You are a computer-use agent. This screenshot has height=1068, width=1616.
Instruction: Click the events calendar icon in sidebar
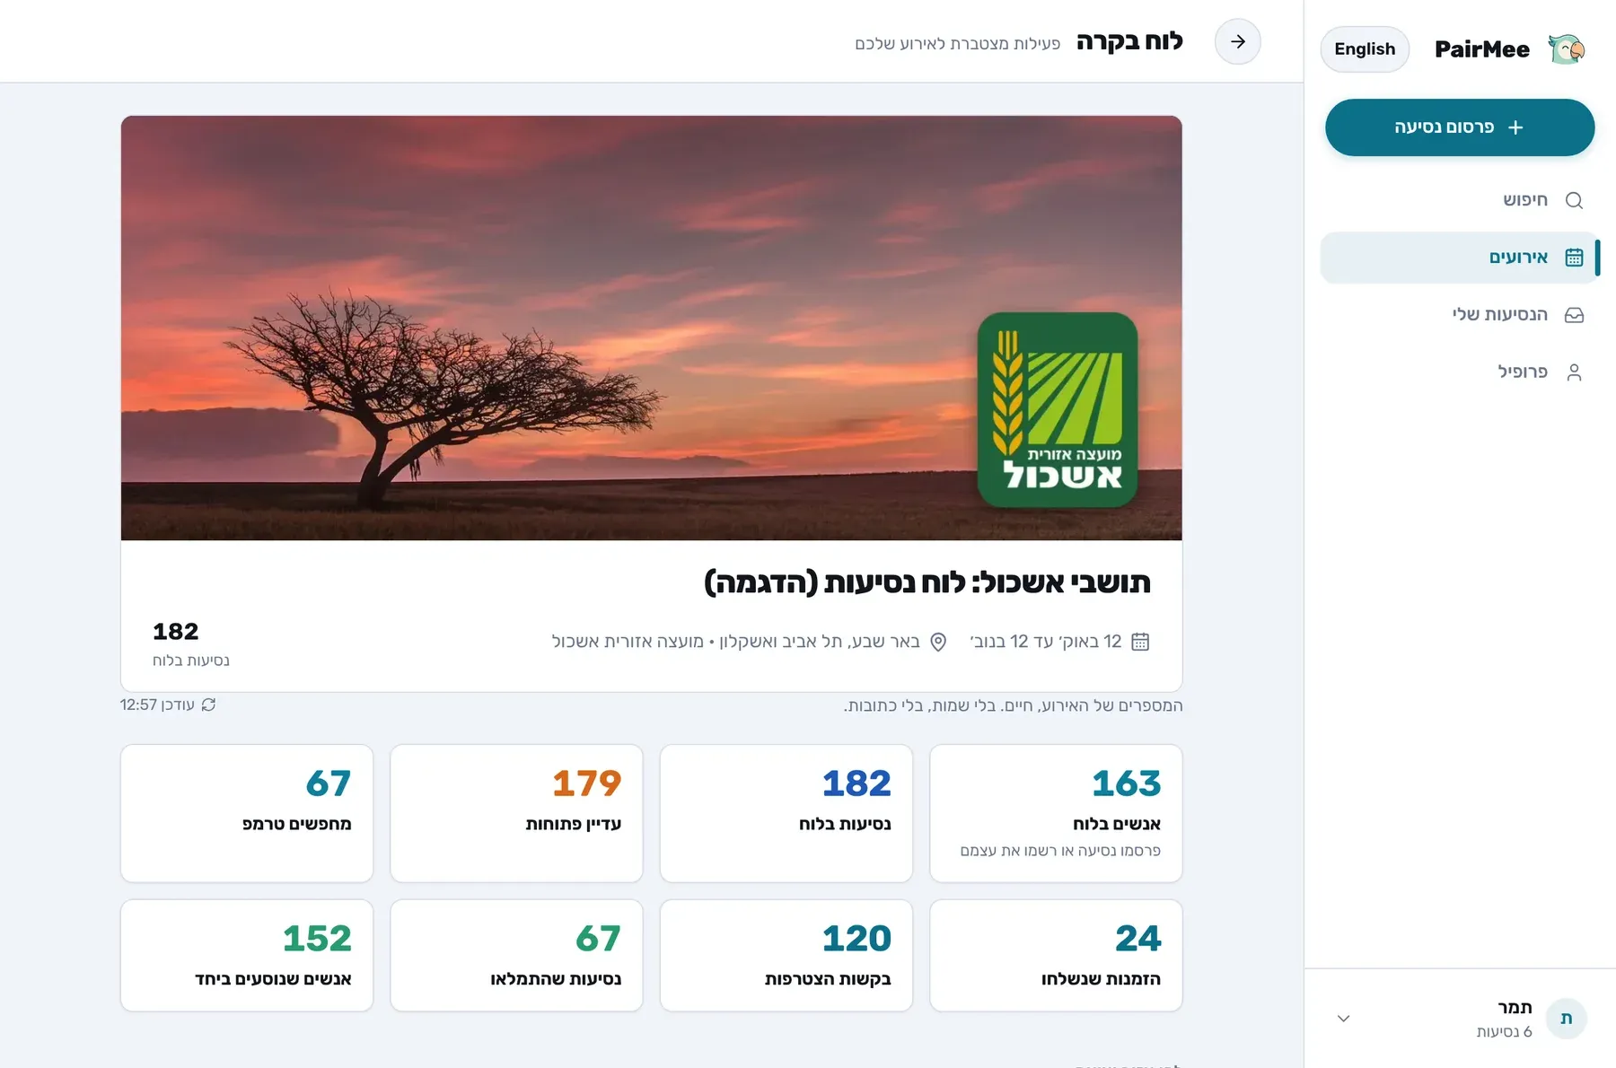1574,258
